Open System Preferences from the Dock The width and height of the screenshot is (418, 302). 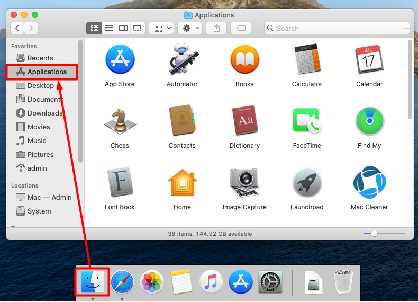click(270, 282)
